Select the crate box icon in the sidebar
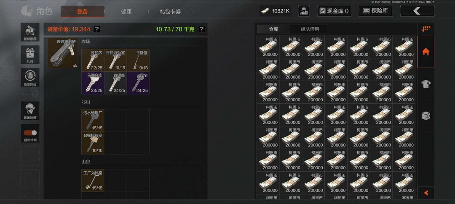Image resolution: width=455 pixels, height=204 pixels. coord(426,116)
